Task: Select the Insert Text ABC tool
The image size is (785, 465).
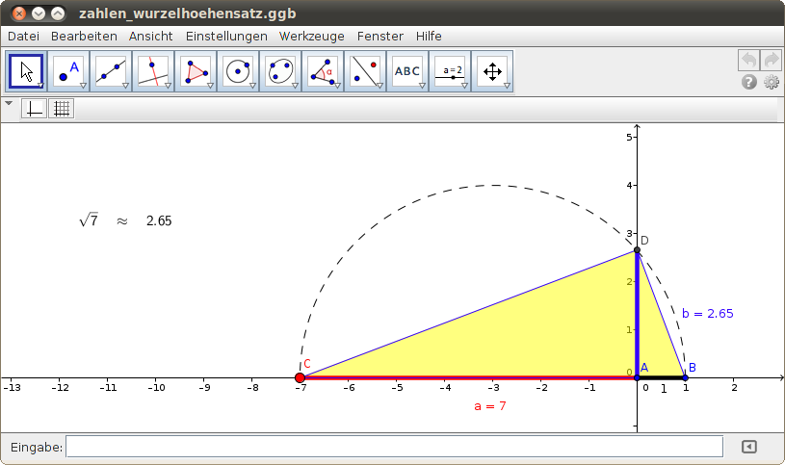Action: click(x=407, y=71)
